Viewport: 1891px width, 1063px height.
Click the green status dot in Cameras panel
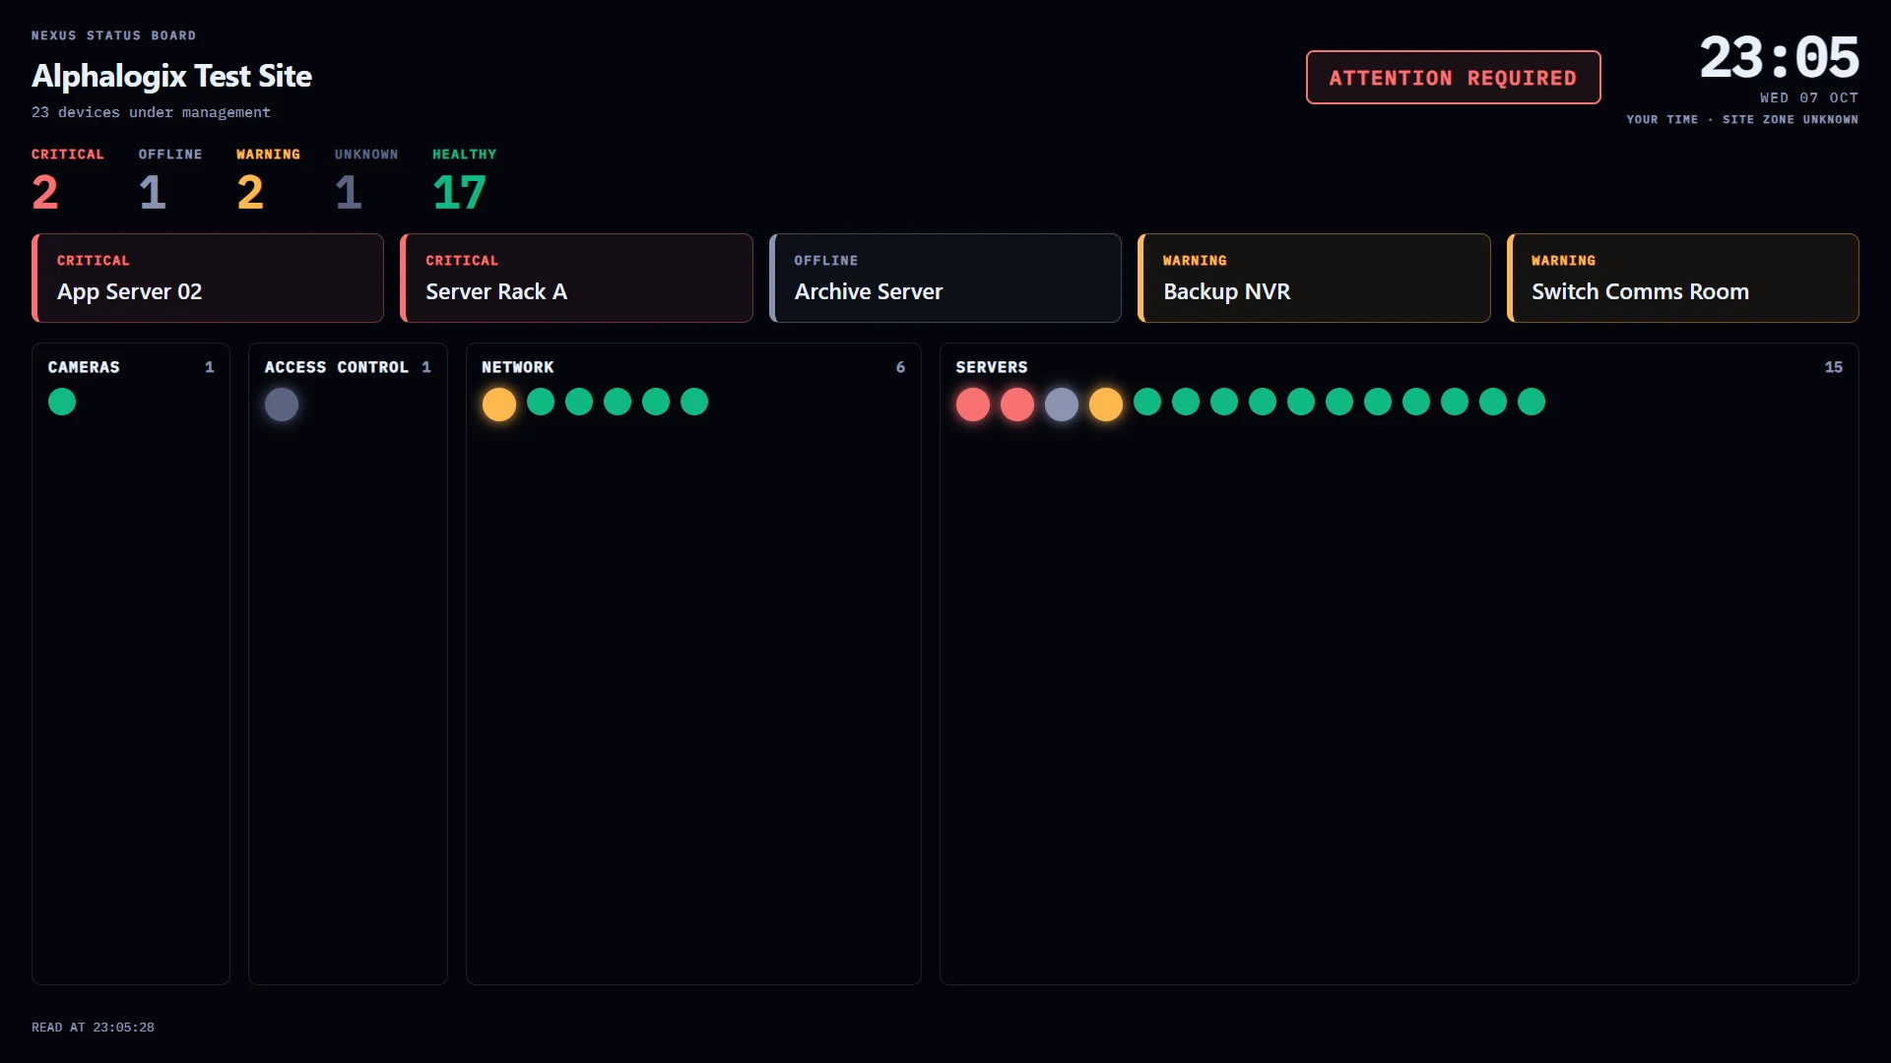[62, 402]
